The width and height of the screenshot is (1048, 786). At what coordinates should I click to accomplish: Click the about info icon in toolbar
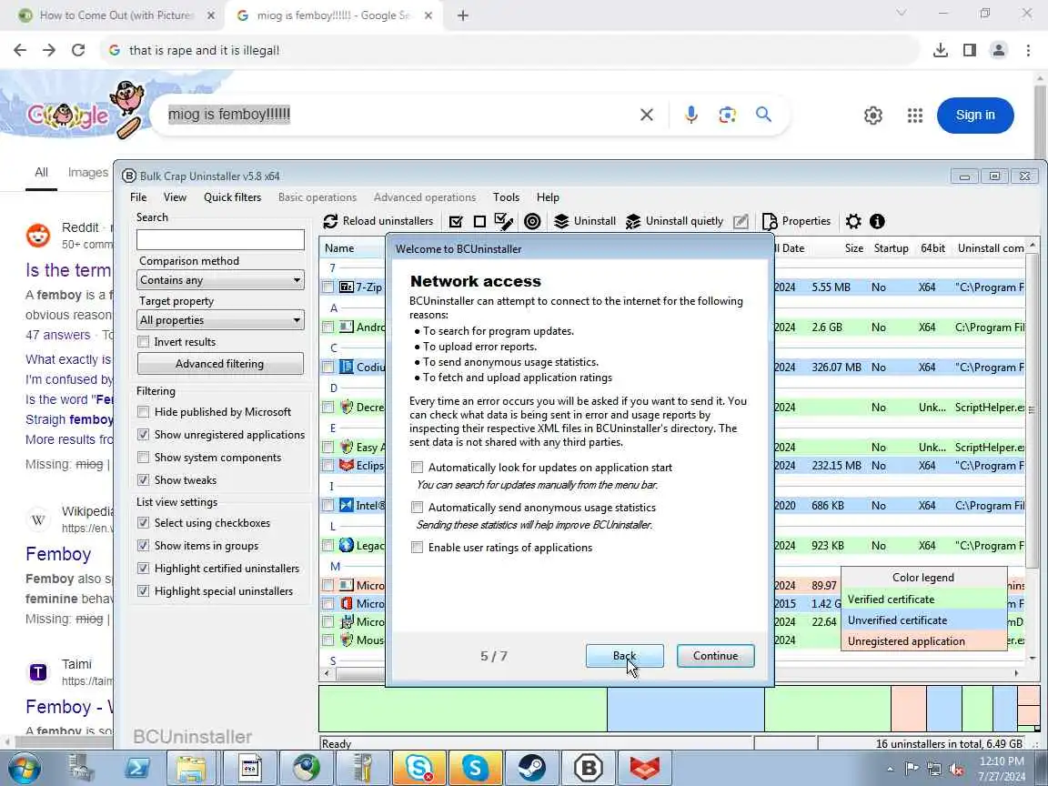pyautogui.click(x=877, y=221)
